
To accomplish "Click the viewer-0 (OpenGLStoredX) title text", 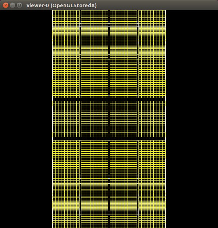I will (x=61, y=5).
